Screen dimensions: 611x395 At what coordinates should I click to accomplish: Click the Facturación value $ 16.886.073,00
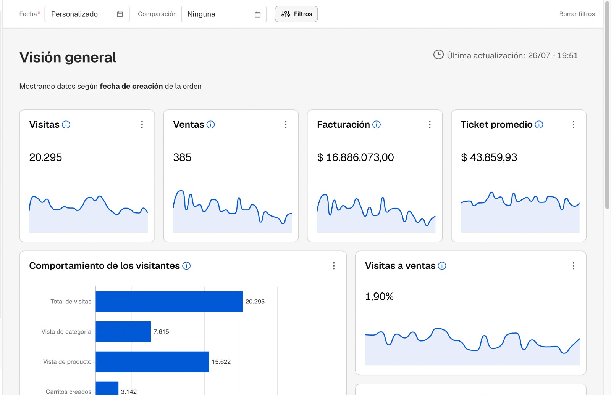tap(356, 157)
